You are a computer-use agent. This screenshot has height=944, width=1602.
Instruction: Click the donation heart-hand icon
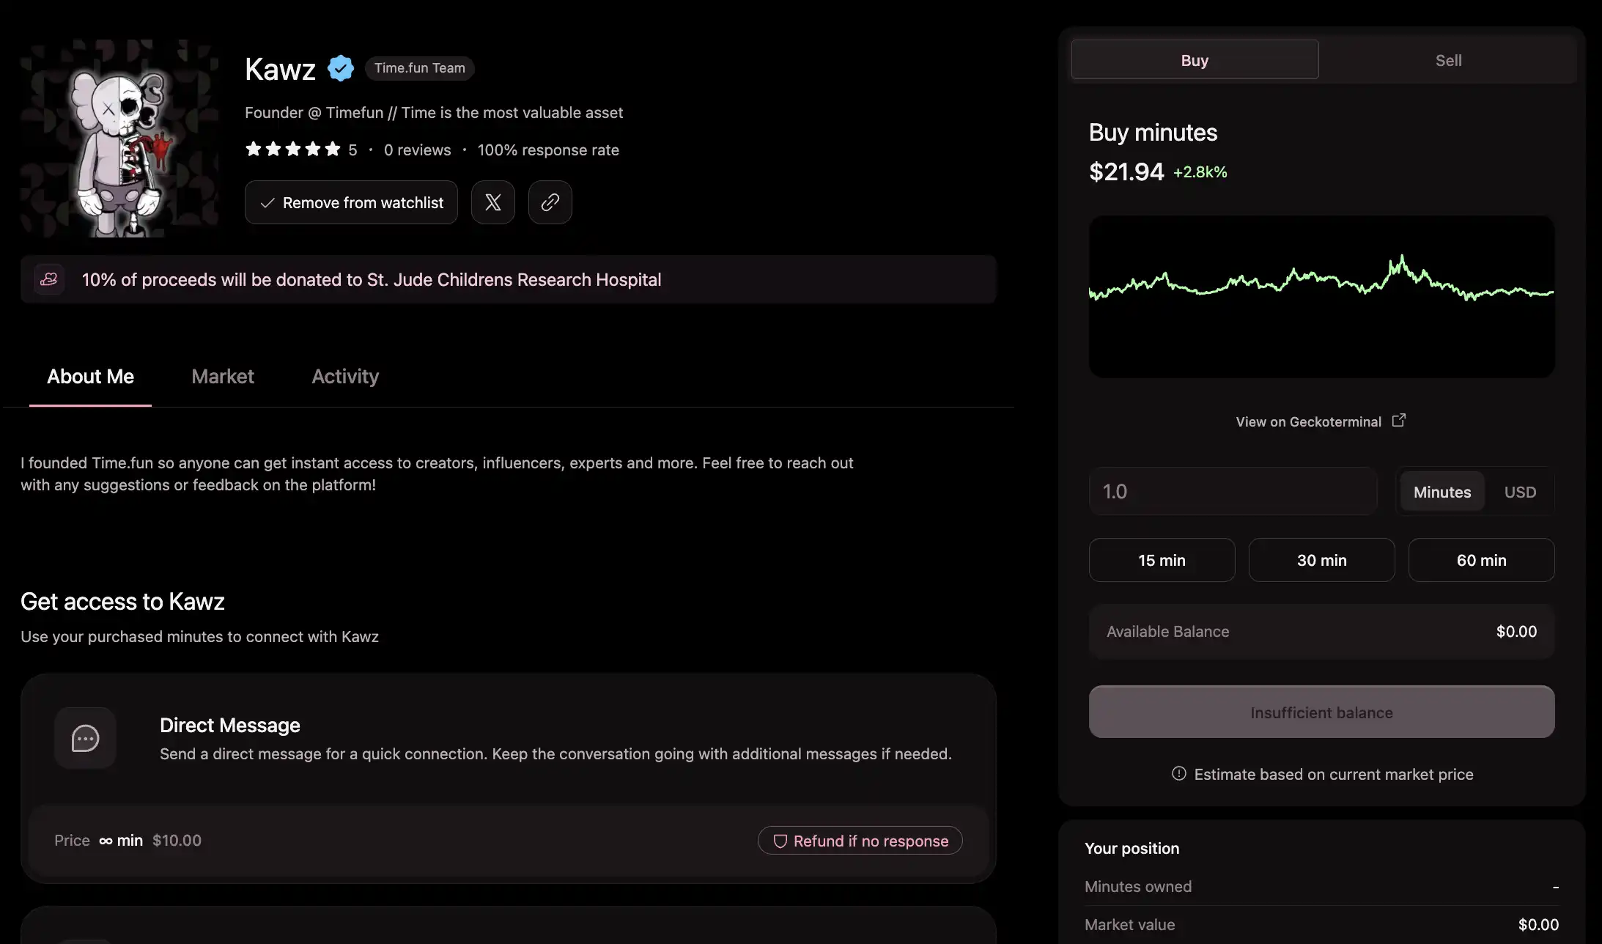point(49,279)
